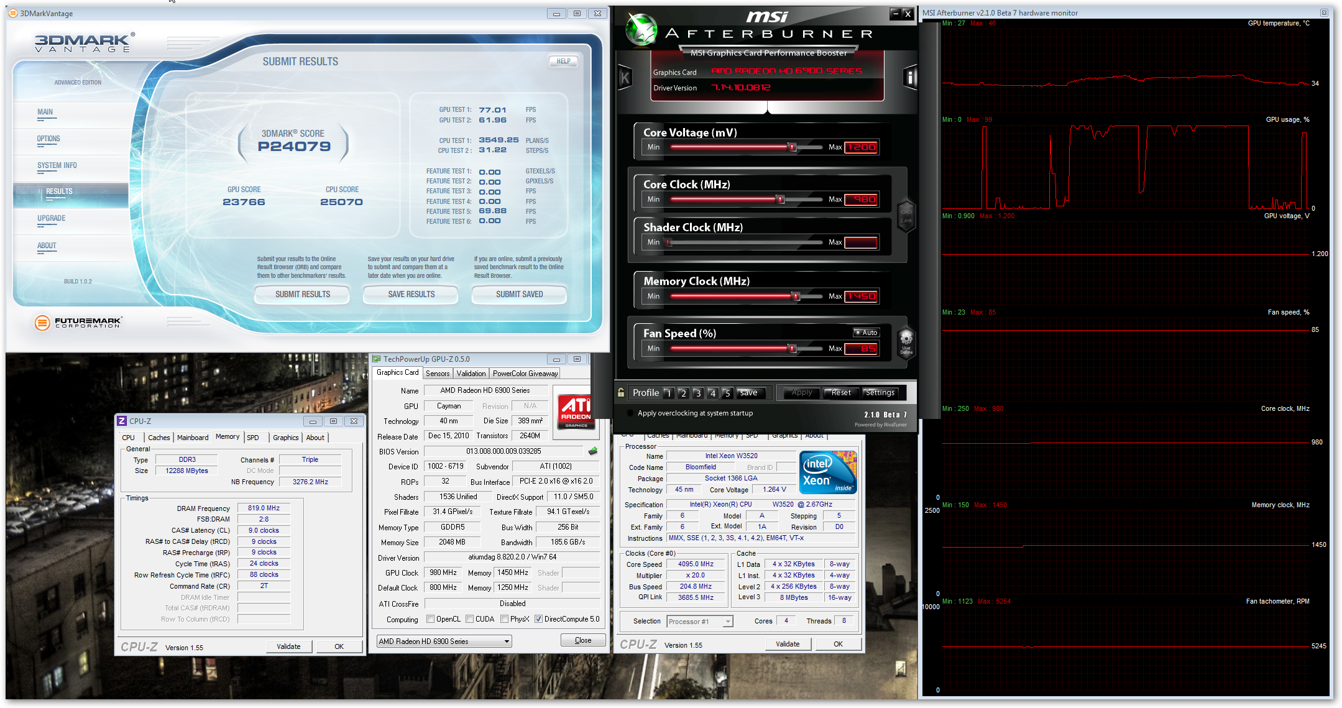The image size is (1342, 708).
Task: Open User Define fan settings gear
Action: click(x=906, y=341)
